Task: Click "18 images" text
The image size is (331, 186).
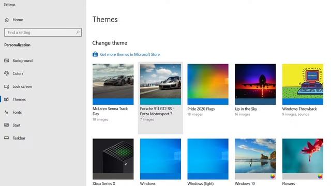Action: pos(195,114)
